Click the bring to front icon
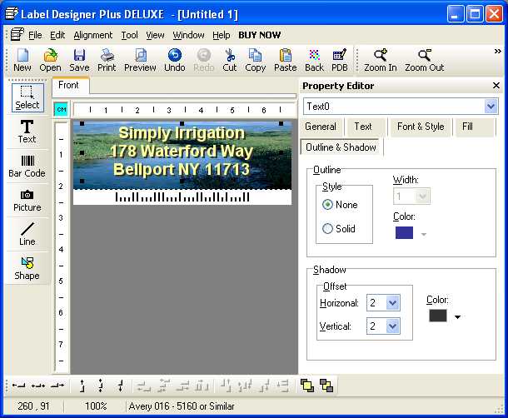Image resolution: width=508 pixels, height=418 pixels. 307,386
